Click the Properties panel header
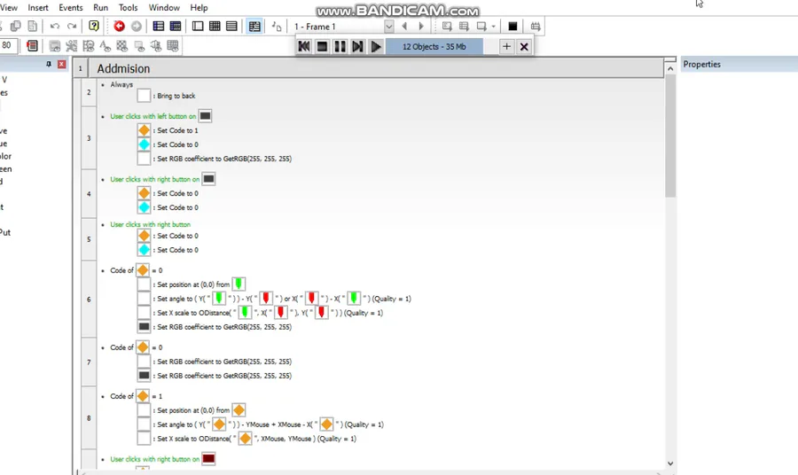The height and width of the screenshot is (475, 798). pos(739,64)
